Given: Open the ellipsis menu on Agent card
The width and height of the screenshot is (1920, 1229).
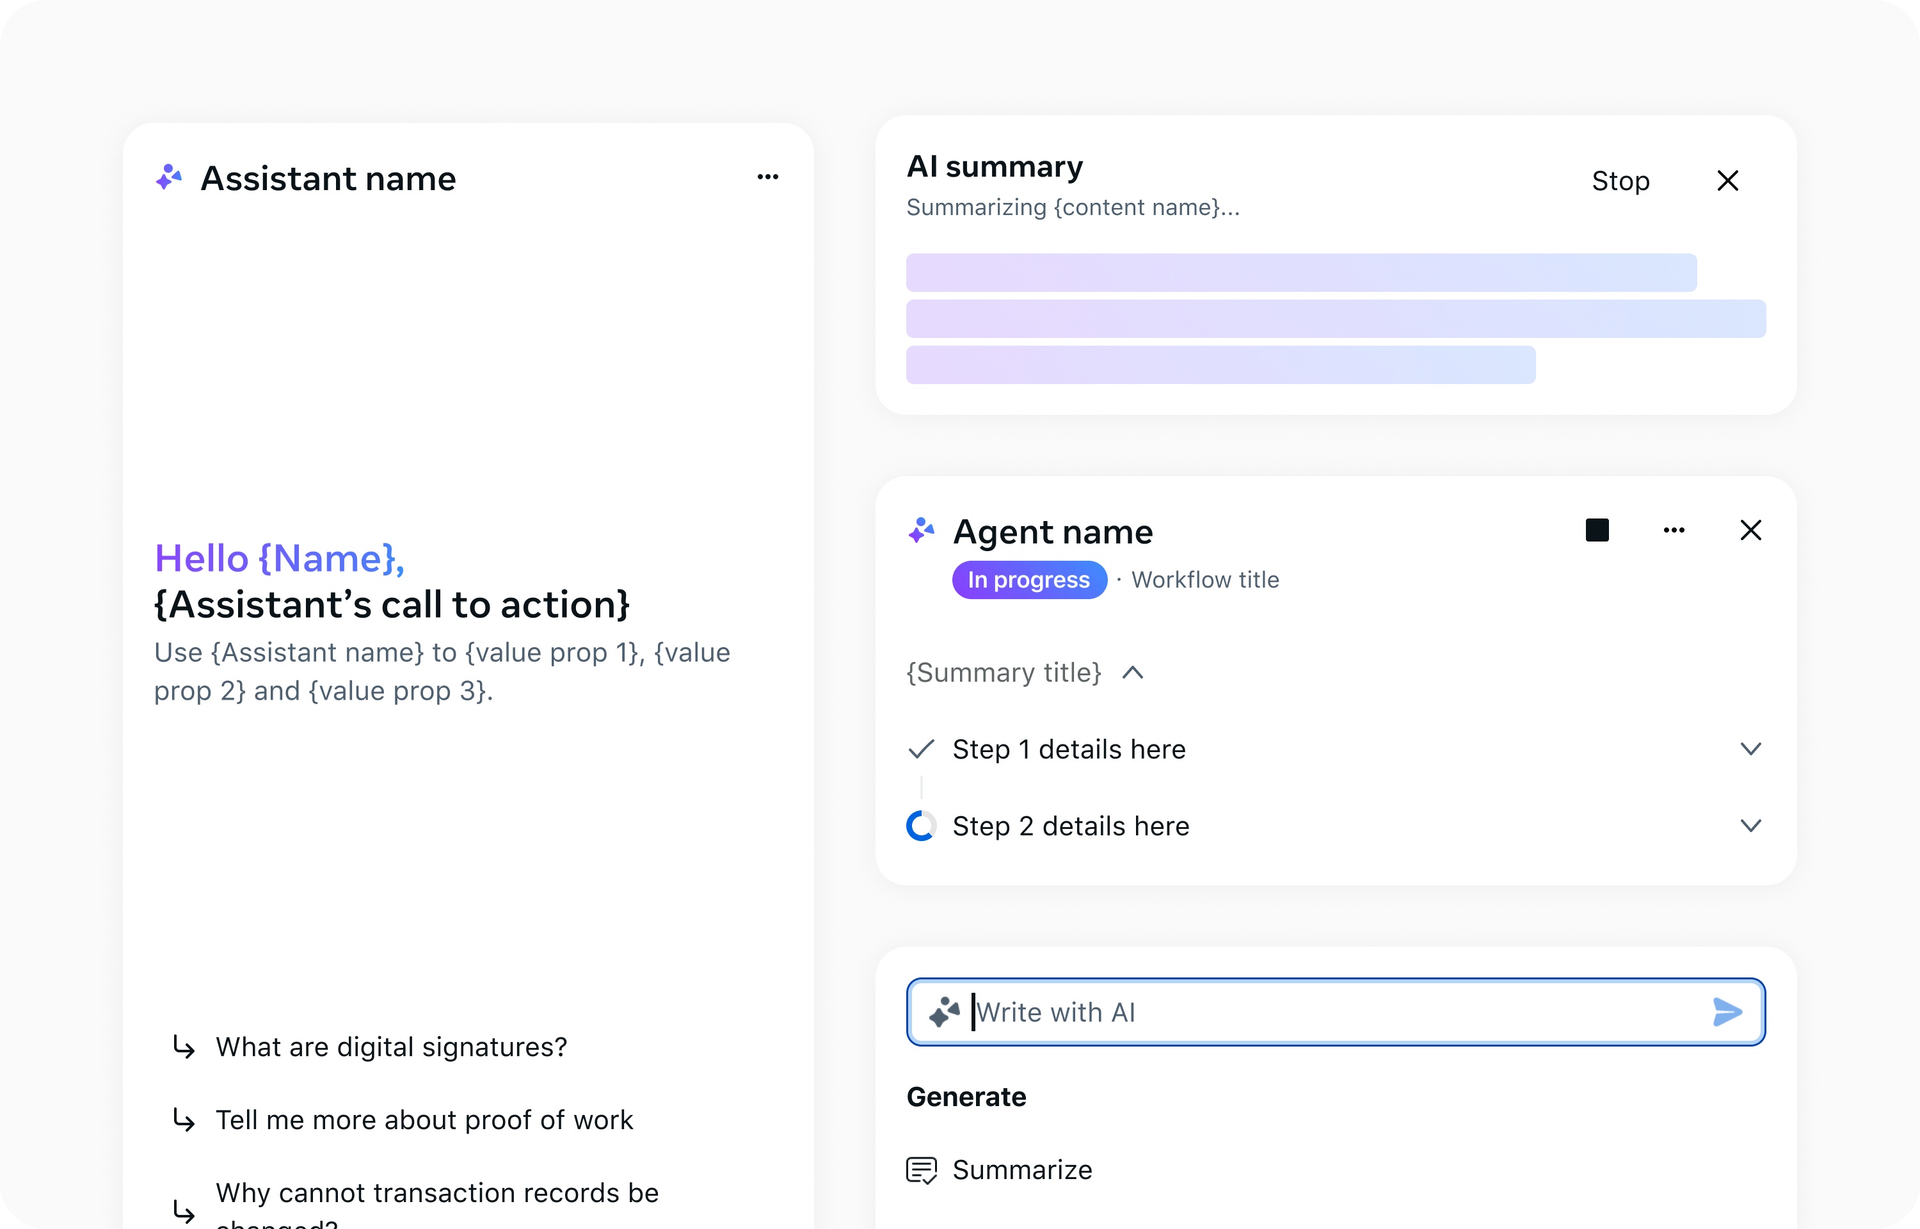Looking at the screenshot, I should click(1674, 529).
